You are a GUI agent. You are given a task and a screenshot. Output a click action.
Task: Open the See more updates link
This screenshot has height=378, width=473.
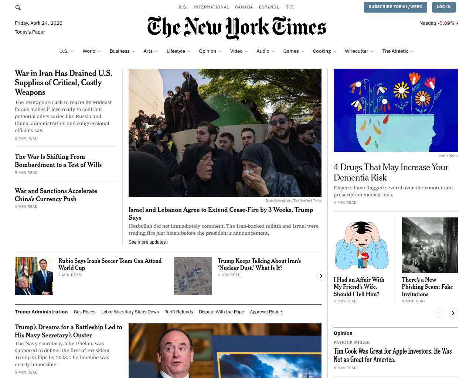[149, 242]
